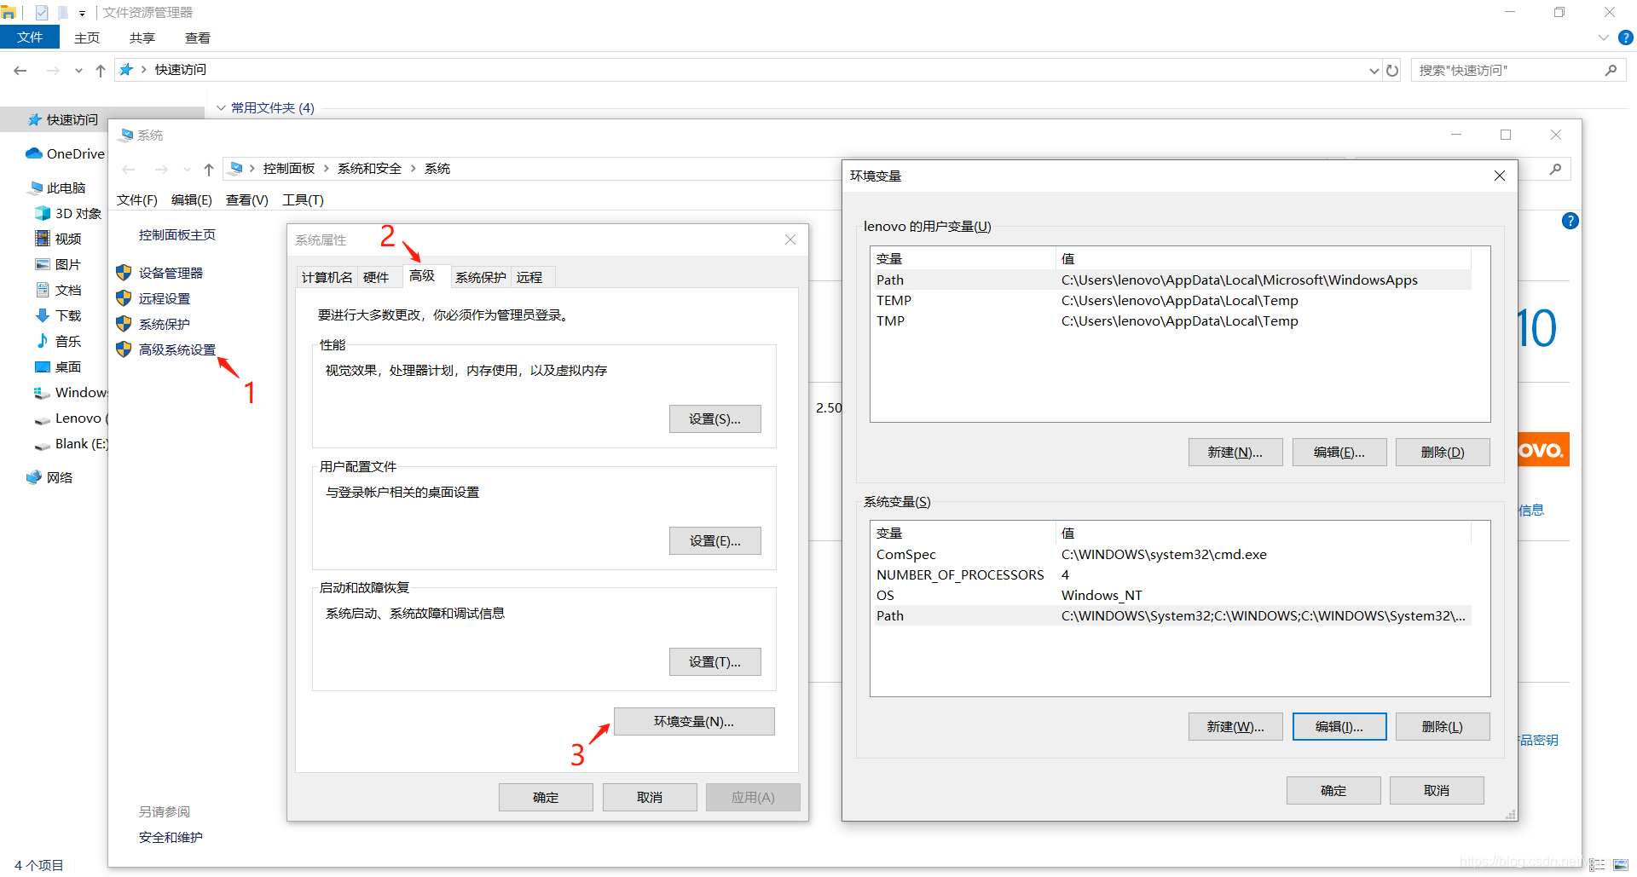Collapse the 常用文件夹 (4) group
Viewport: 1637px width, 877px height.
click(x=221, y=107)
